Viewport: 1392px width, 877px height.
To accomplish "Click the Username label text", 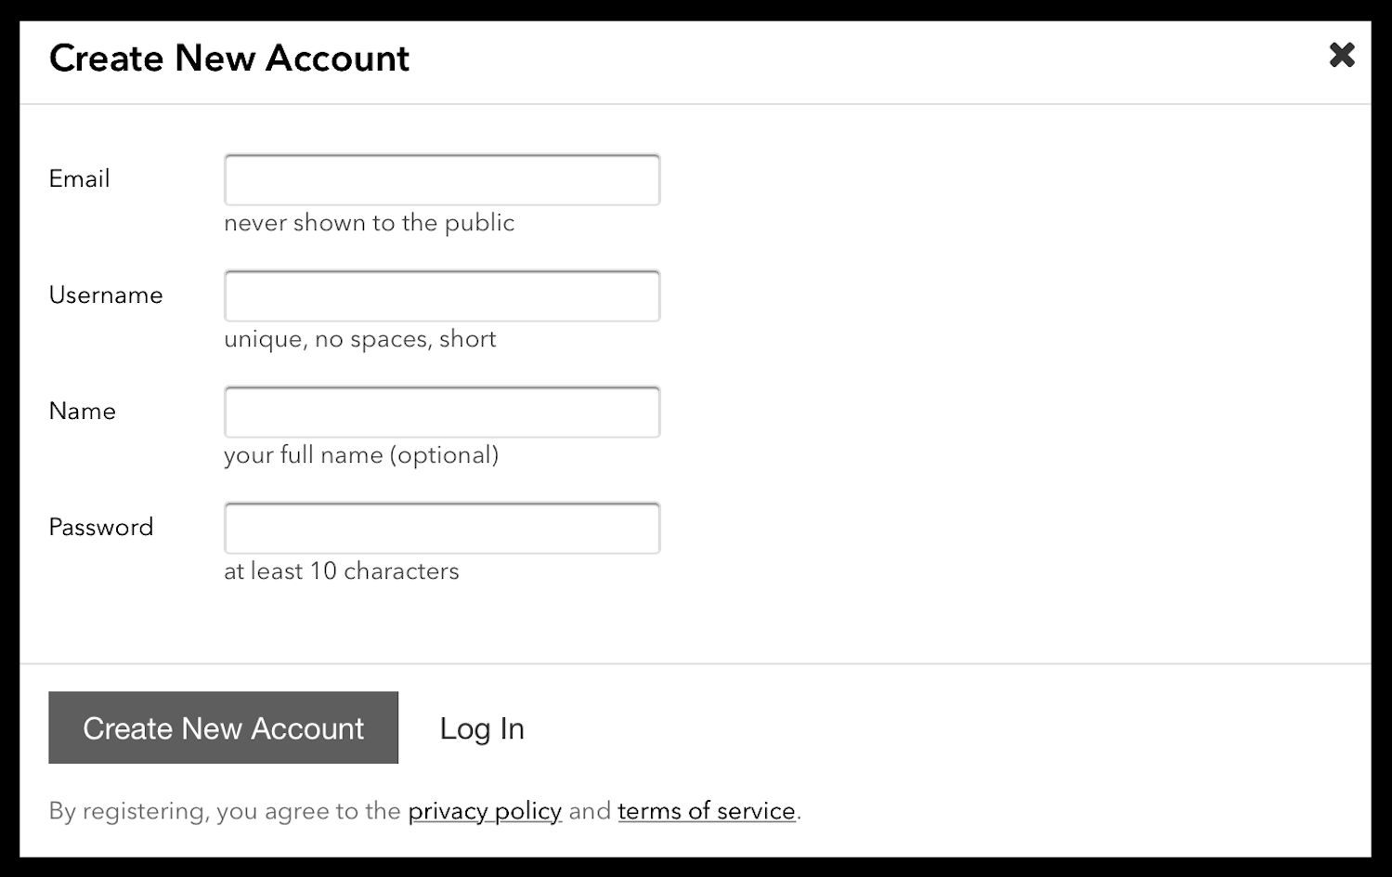I will (105, 295).
